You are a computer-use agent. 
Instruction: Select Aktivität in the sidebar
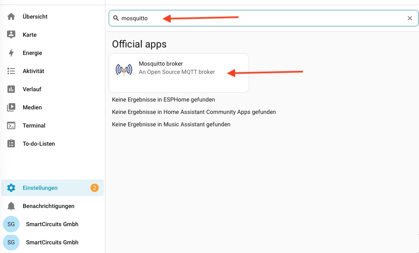(x=52, y=71)
